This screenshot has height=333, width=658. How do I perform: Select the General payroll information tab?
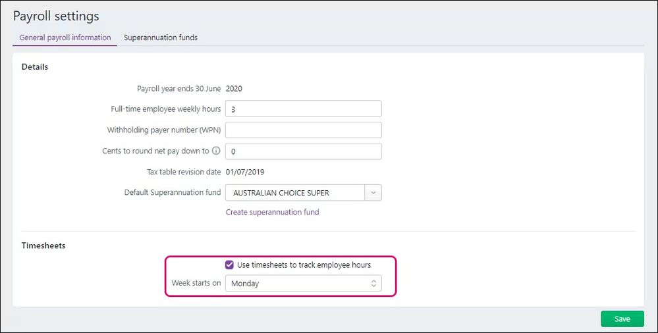tap(65, 38)
